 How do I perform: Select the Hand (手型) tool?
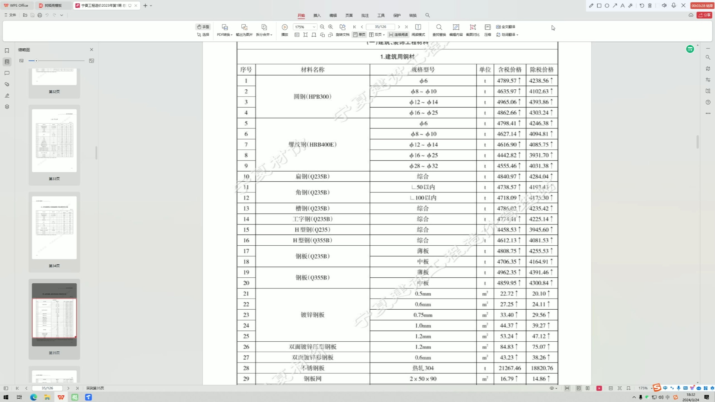pos(203,27)
